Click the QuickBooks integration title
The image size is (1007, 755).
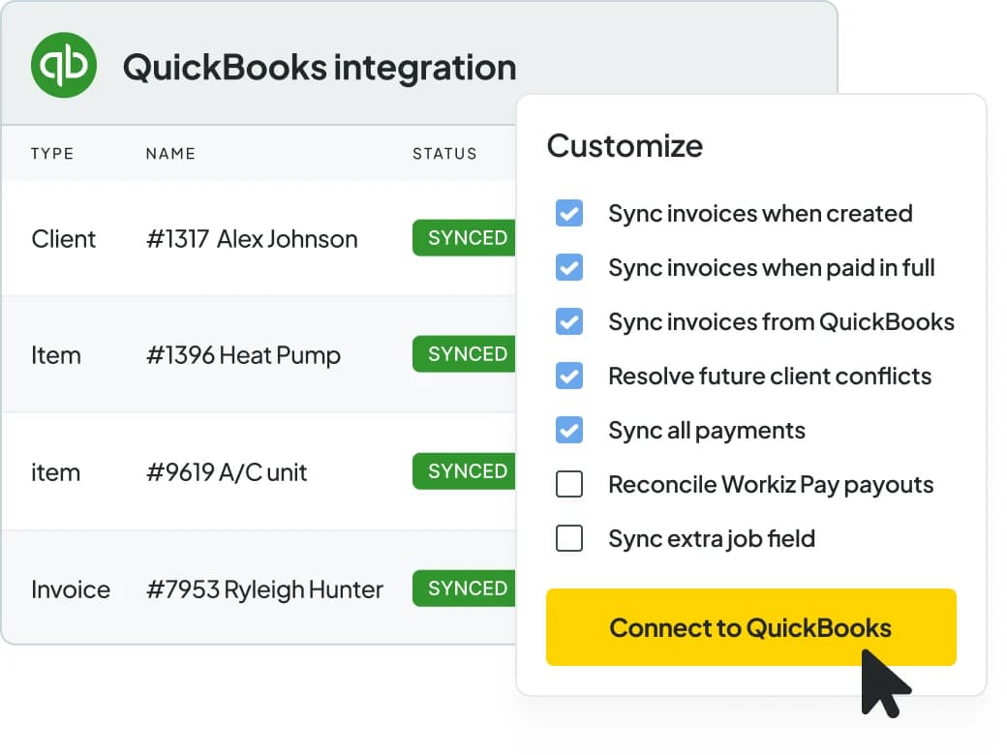click(320, 68)
